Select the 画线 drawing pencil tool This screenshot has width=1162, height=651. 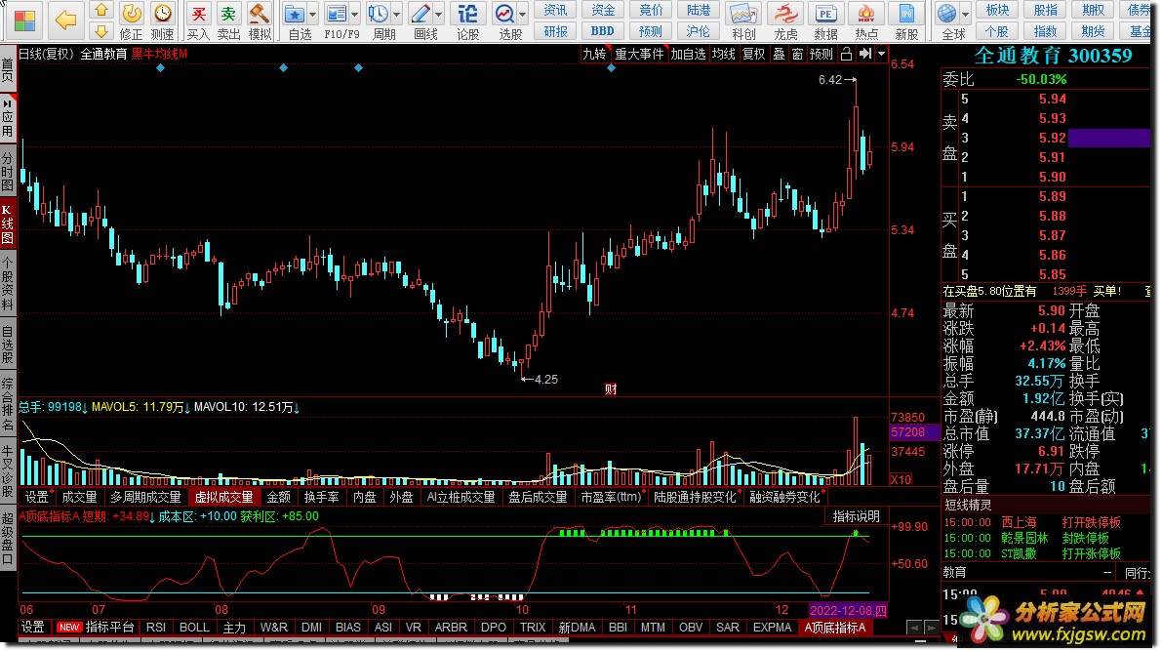[x=421, y=14]
